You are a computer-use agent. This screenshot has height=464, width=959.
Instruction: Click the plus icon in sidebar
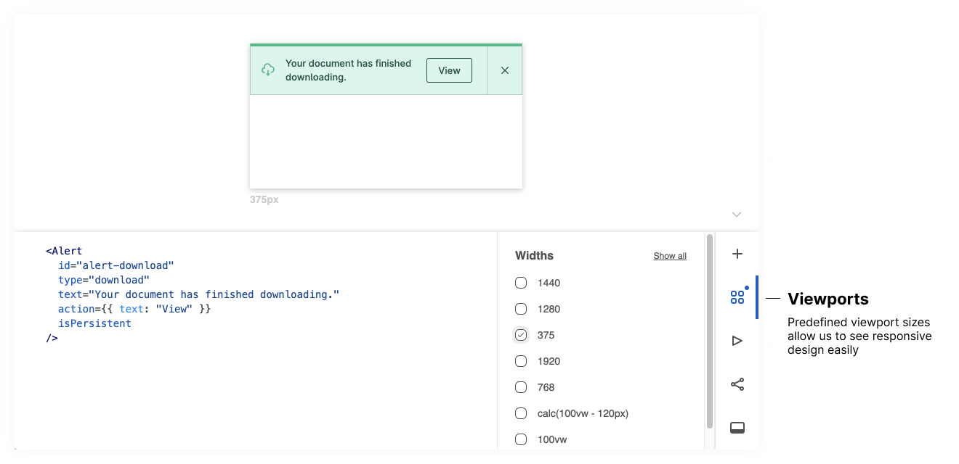pos(737,254)
